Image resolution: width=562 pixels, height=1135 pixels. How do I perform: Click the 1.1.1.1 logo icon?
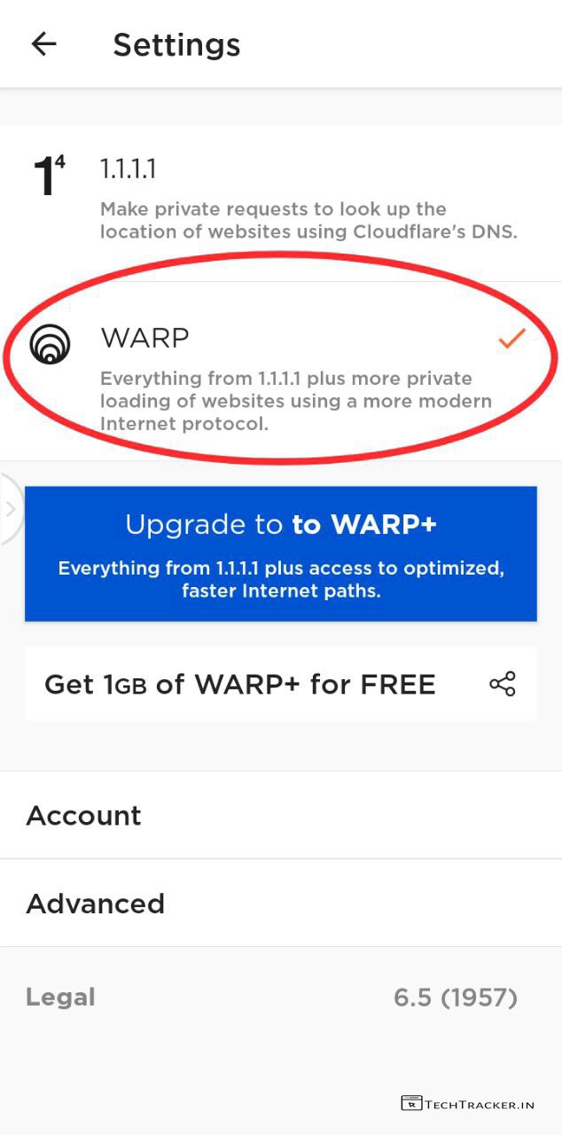click(49, 175)
